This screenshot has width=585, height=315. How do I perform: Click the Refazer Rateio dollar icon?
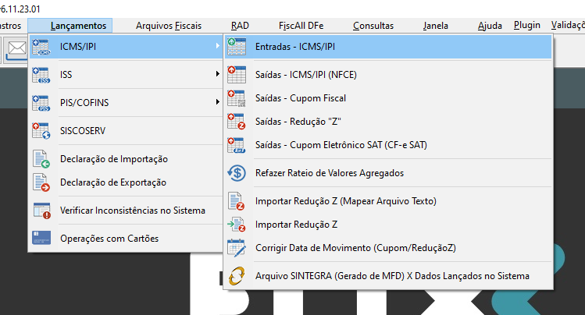click(237, 173)
